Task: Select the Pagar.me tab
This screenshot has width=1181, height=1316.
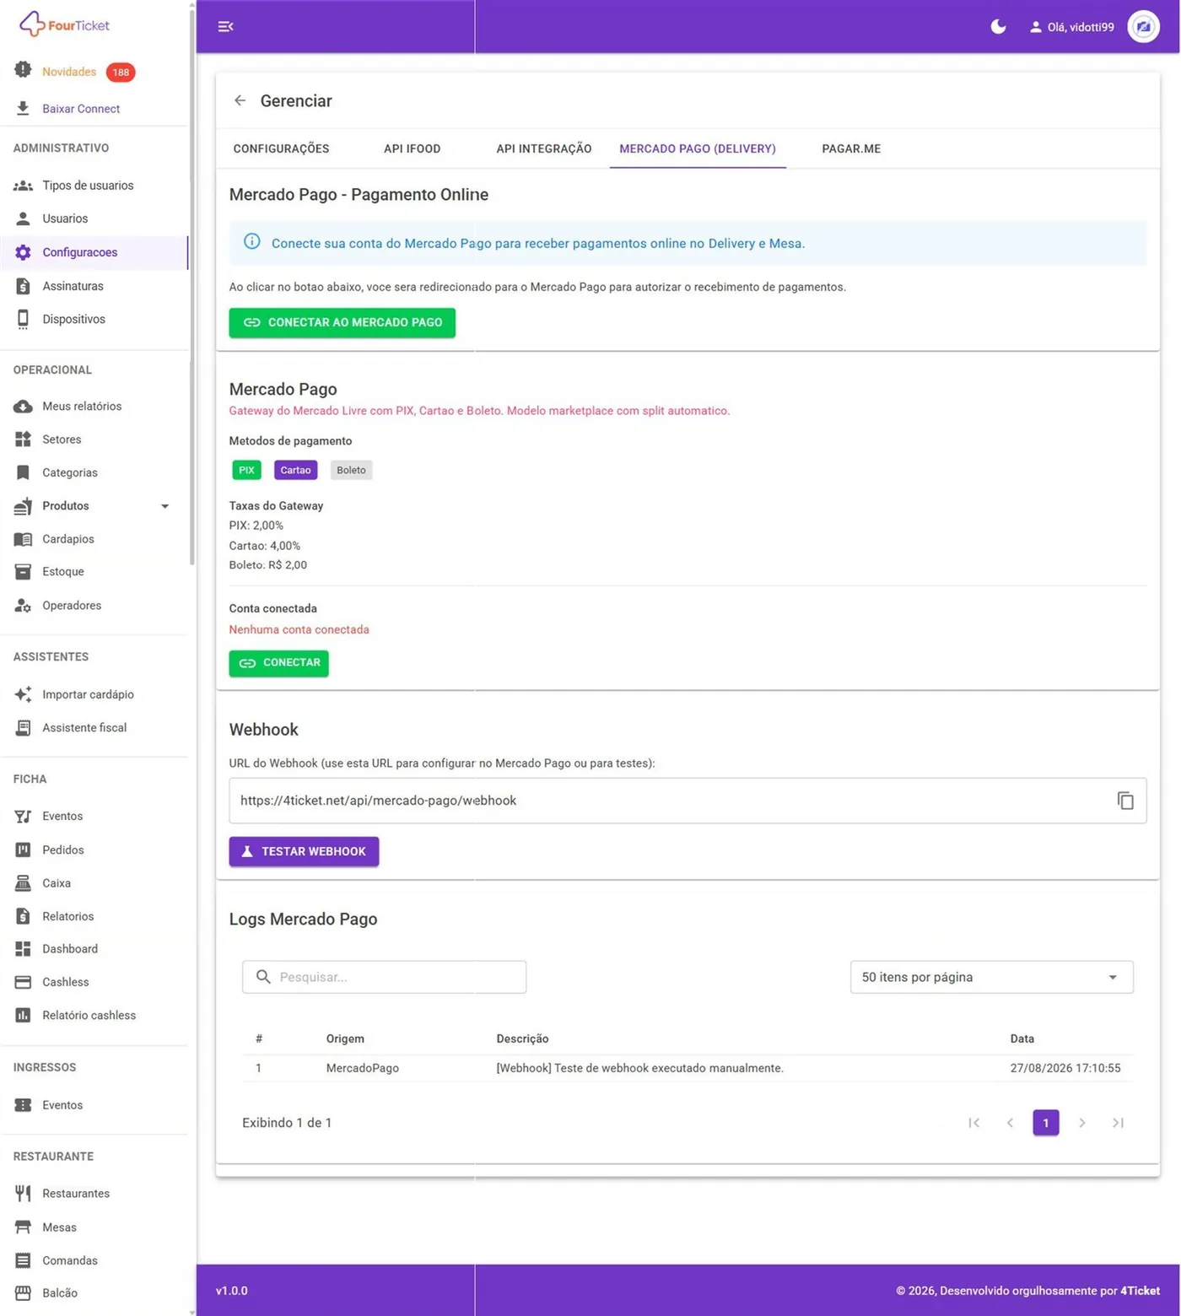Action: pyautogui.click(x=851, y=148)
